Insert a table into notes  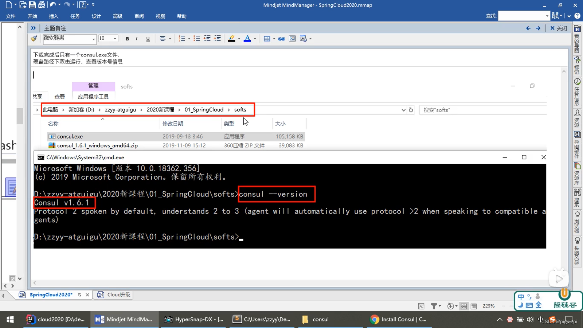coord(267,39)
